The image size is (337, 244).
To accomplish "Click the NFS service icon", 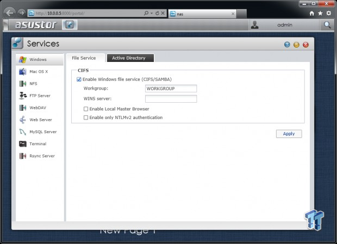I will (x=23, y=84).
